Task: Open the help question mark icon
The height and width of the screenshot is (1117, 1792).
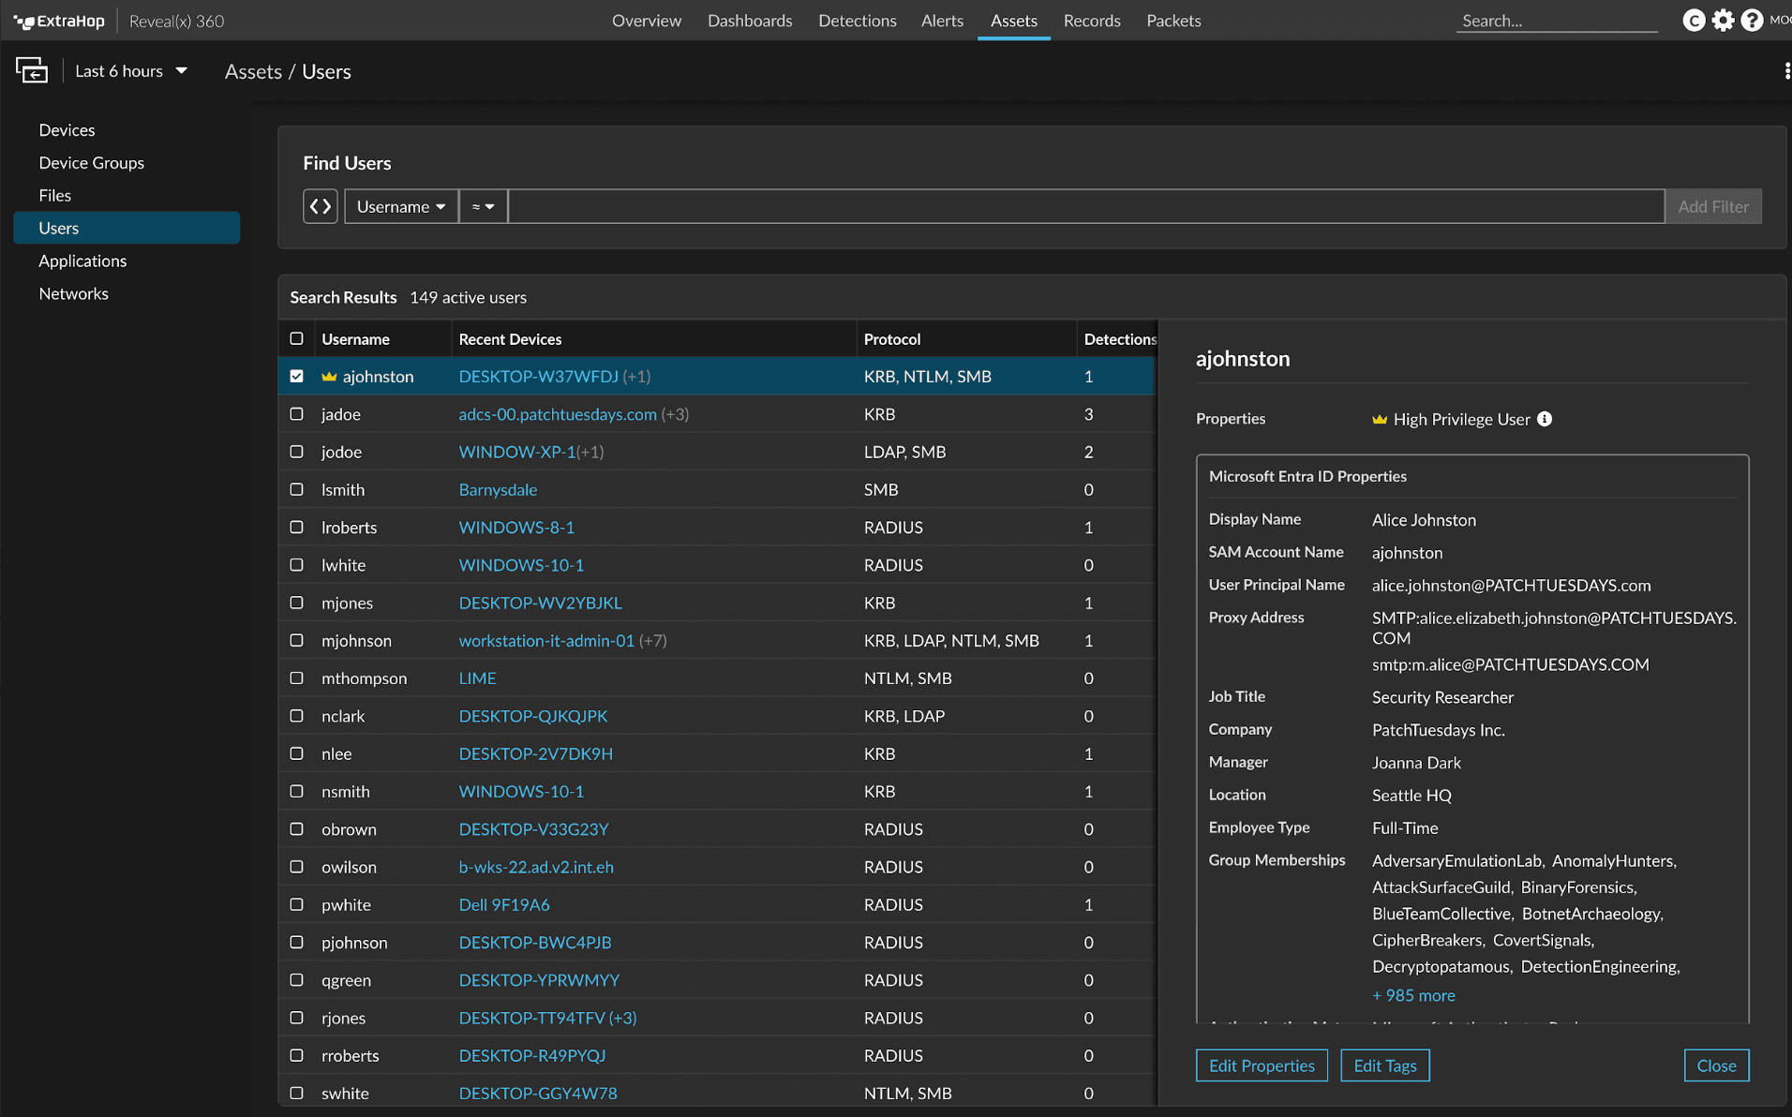Action: point(1751,21)
